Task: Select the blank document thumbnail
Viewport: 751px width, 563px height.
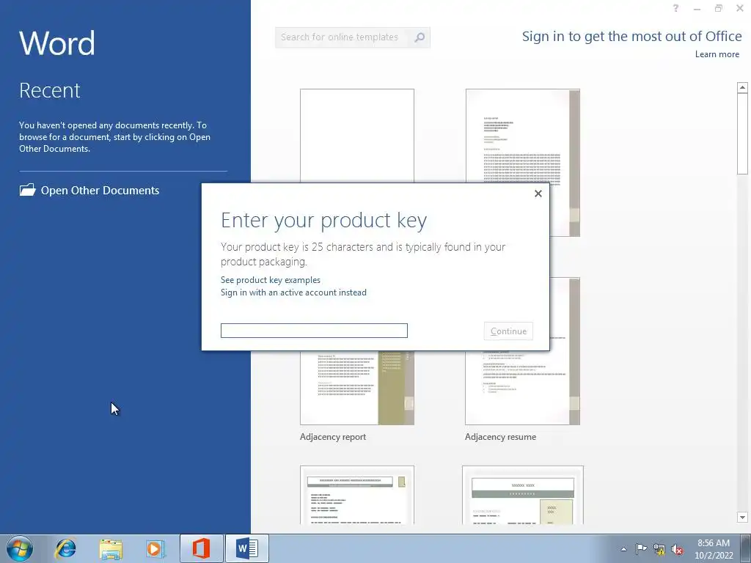Action: (357, 136)
